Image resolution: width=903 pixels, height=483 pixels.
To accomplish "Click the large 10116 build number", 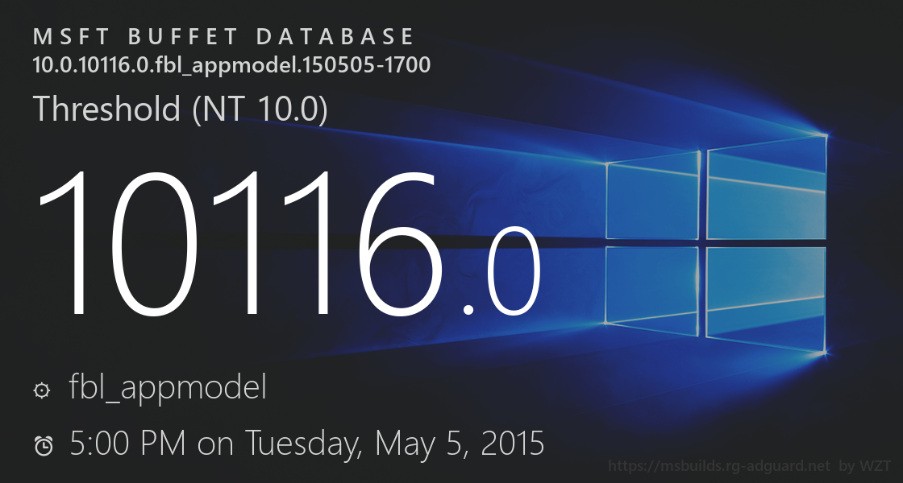I will coord(238,242).
